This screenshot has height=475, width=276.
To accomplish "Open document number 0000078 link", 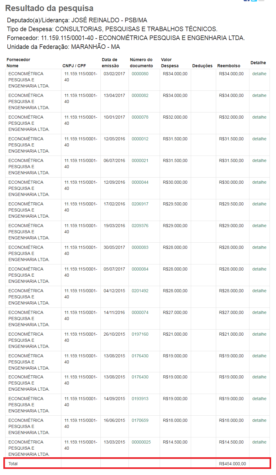I will pyautogui.click(x=140, y=117).
